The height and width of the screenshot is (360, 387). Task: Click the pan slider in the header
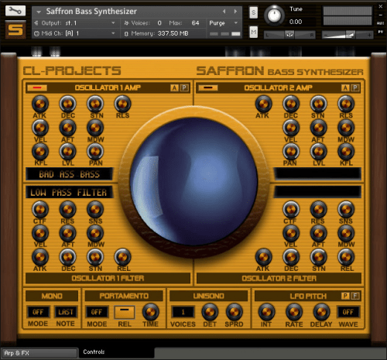pyautogui.click(x=289, y=35)
